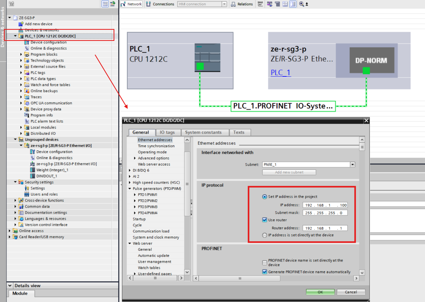The height and width of the screenshot is (302, 425).
Task: Click the Router address input field
Action: (x=325, y=228)
